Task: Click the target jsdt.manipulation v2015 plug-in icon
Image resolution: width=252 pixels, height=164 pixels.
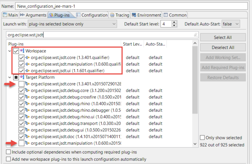Action: 28,143
